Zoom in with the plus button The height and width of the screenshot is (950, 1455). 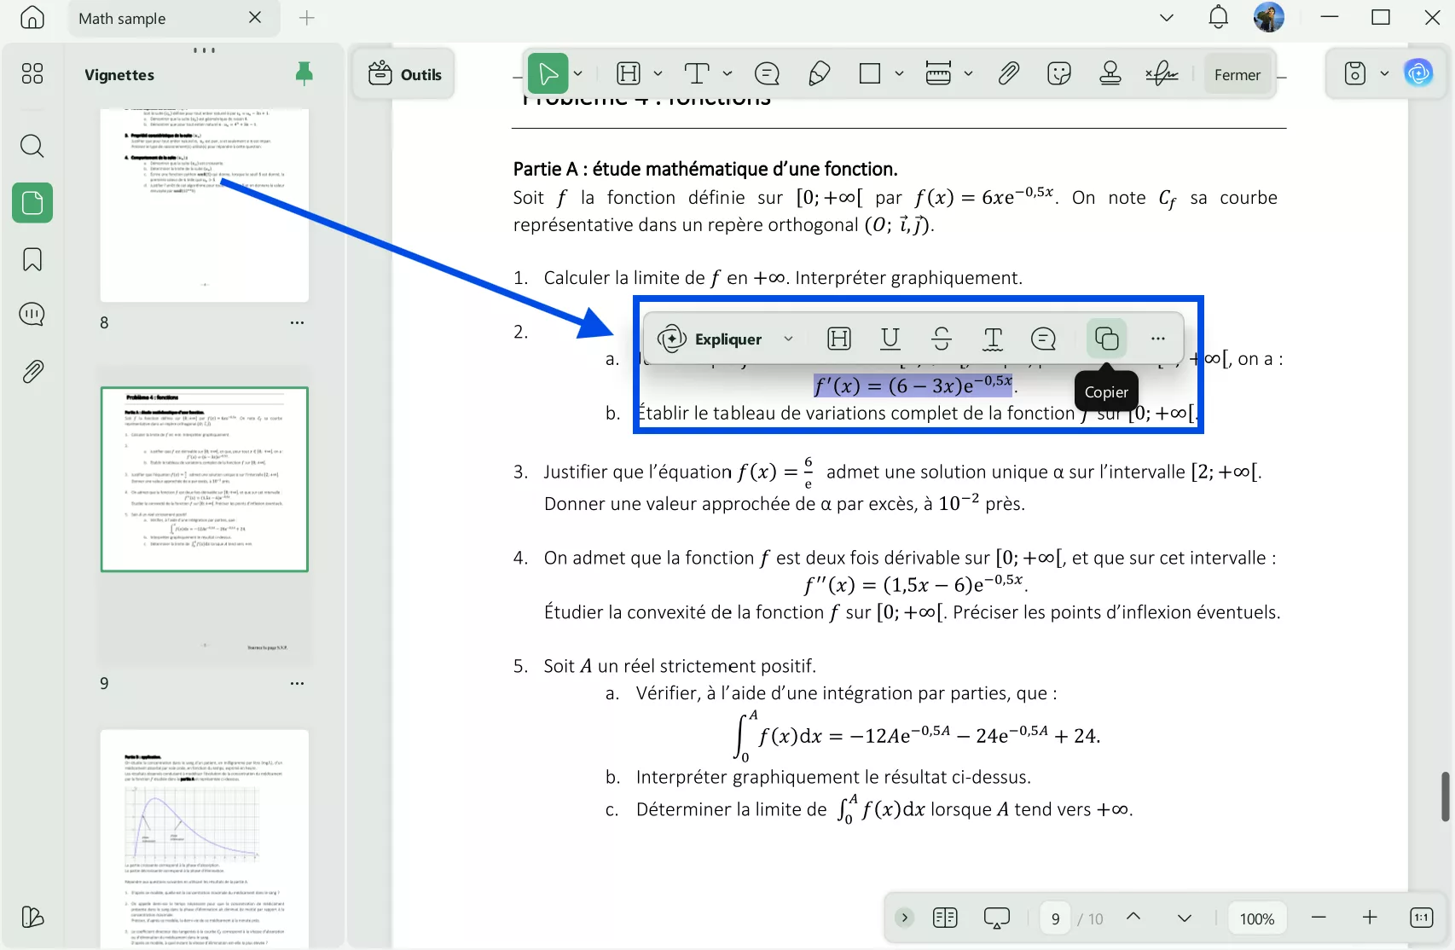(x=1370, y=918)
